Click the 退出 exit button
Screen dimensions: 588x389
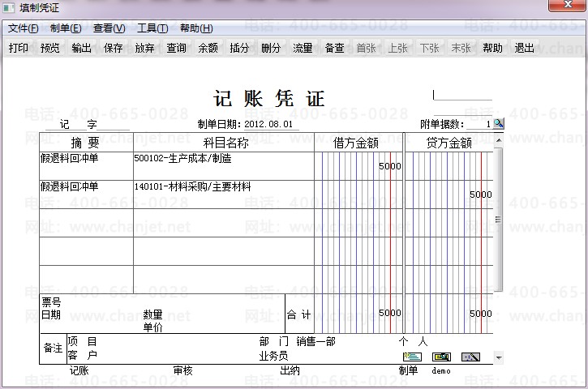524,48
